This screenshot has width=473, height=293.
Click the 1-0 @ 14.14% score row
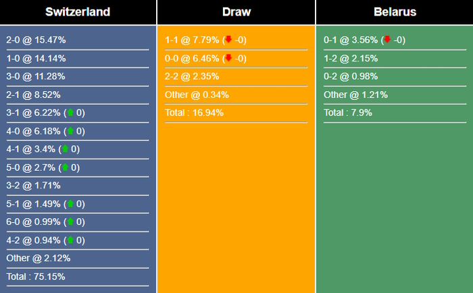pos(36,58)
